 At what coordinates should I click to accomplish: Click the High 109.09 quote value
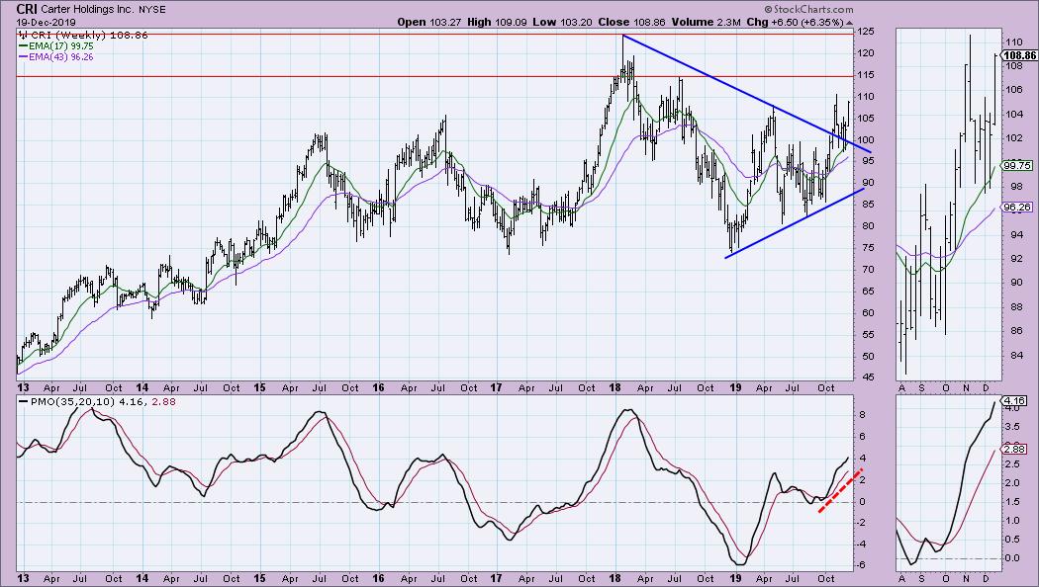(x=497, y=22)
